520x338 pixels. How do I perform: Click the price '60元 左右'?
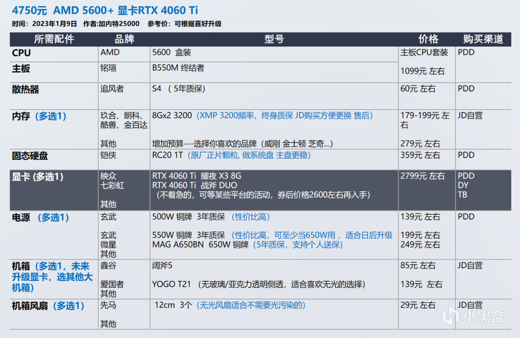point(418,89)
